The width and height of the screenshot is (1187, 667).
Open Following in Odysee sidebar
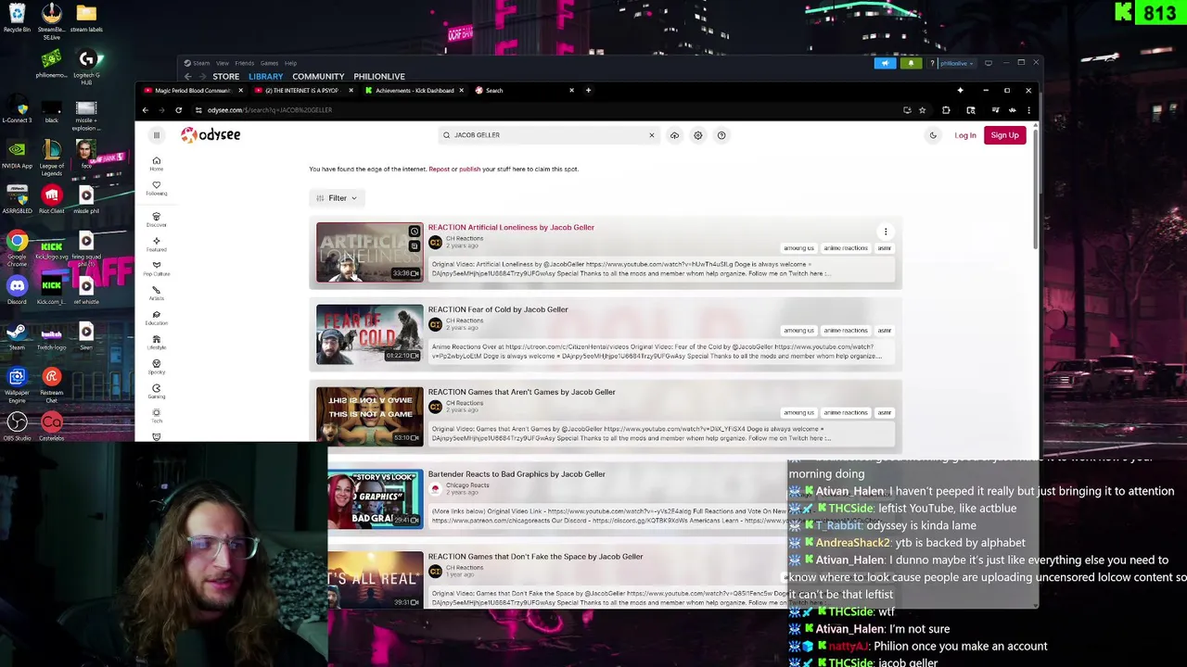156,188
